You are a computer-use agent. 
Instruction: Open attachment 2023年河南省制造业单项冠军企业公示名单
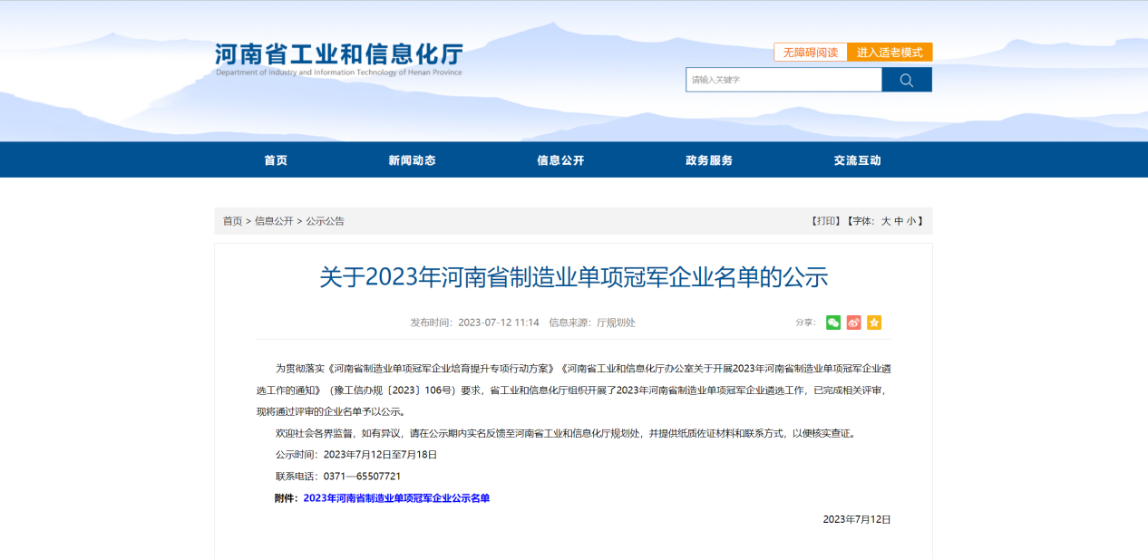click(x=396, y=498)
